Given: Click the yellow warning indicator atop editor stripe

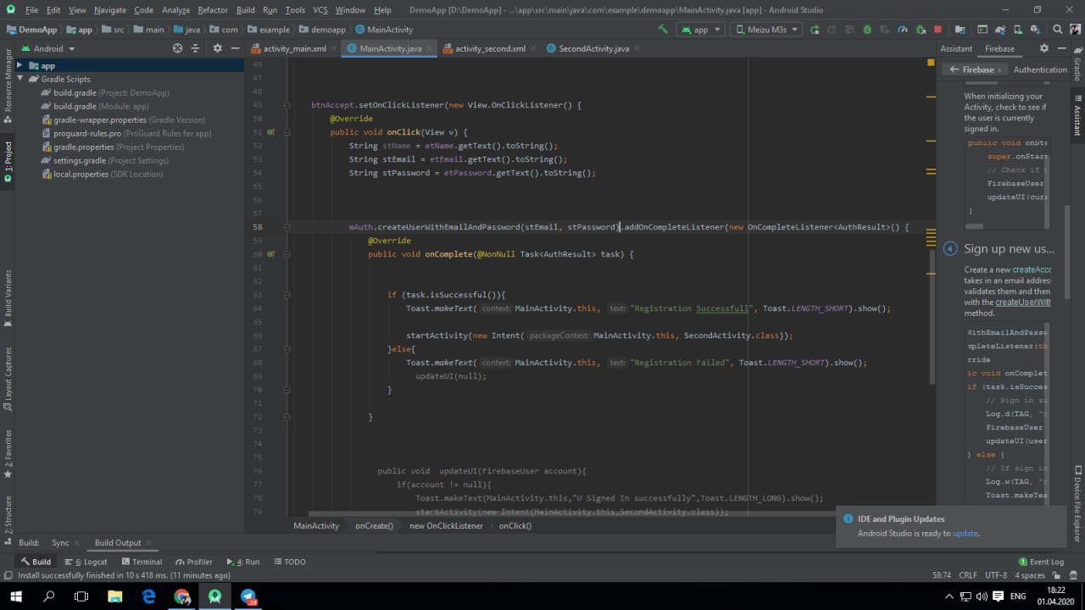Looking at the screenshot, I should [930, 64].
